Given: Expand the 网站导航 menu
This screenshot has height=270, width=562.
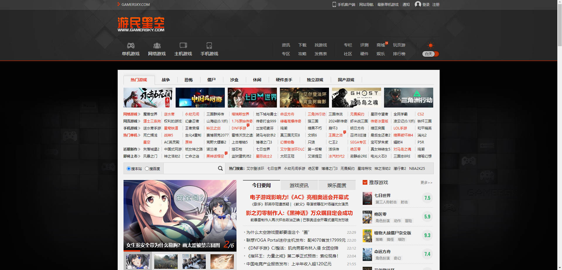Looking at the screenshot, I should [366, 5].
